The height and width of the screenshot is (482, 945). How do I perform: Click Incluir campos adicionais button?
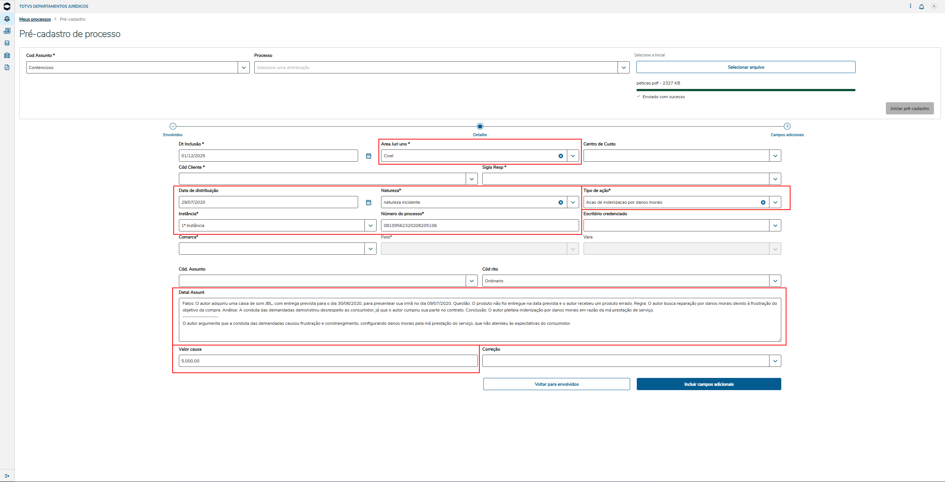click(x=708, y=384)
